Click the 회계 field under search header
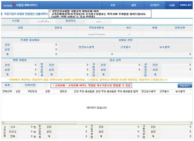The image size is (194, 141). click(x=154, y=34)
